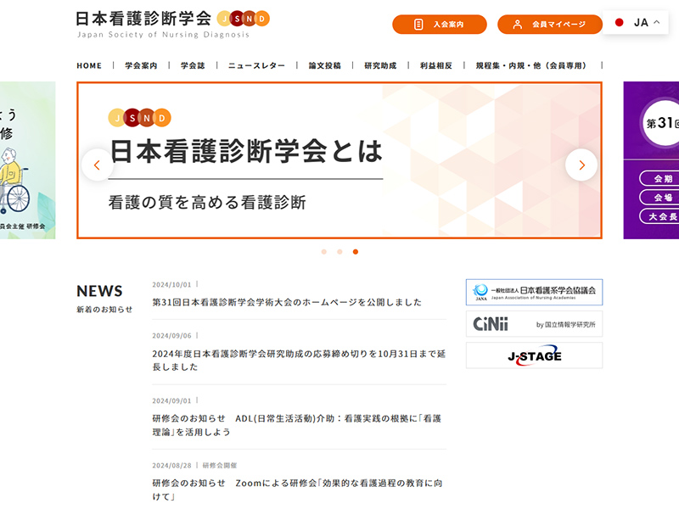The image size is (679, 509).
Task: Expand the 学会案内 navigation menu
Action: coord(141,65)
